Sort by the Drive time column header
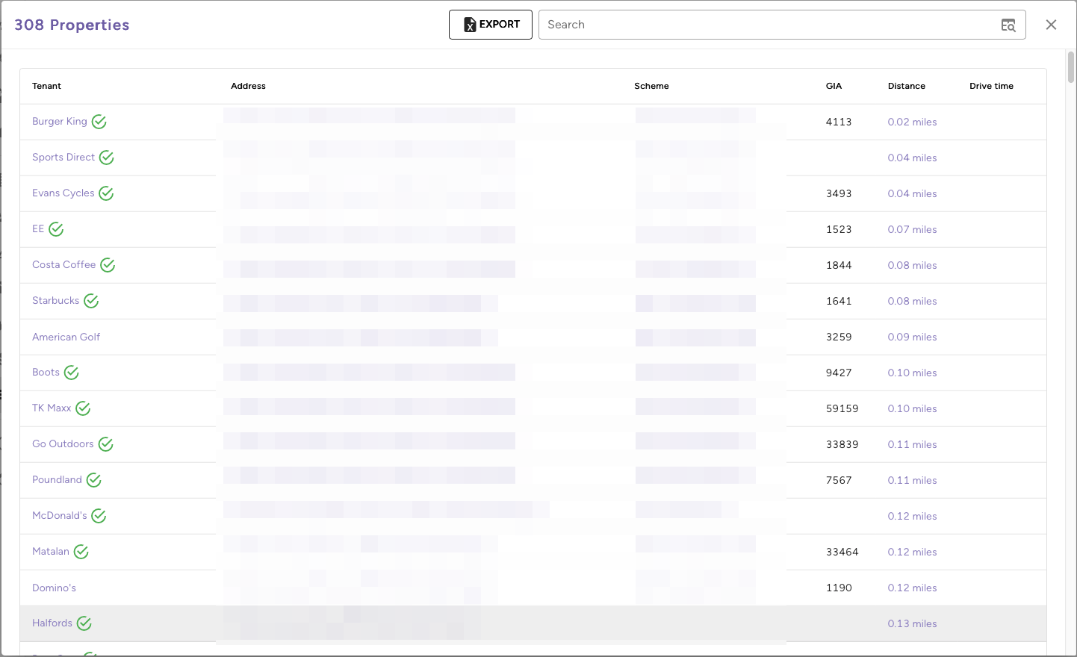 click(991, 86)
